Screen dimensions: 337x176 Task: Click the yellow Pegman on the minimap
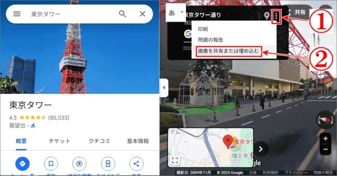(x=235, y=142)
